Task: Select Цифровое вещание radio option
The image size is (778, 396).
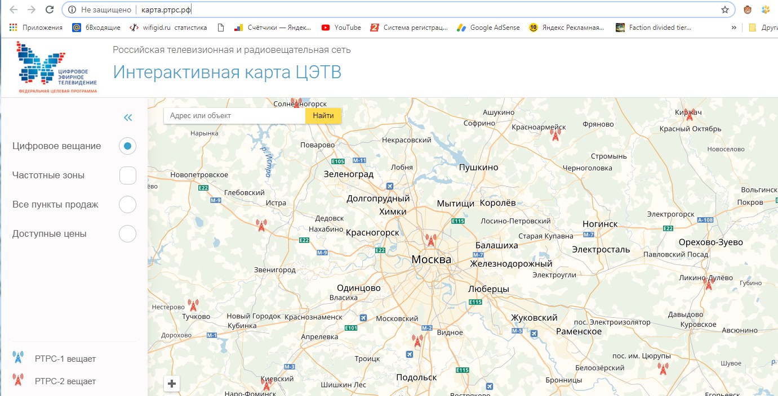Action: 128,146
